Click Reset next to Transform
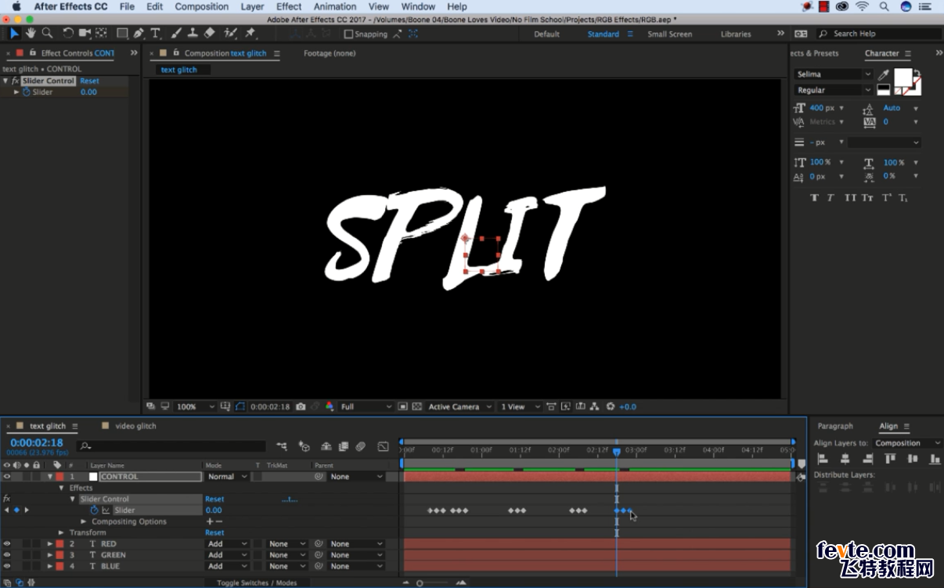This screenshot has width=944, height=588. [214, 532]
